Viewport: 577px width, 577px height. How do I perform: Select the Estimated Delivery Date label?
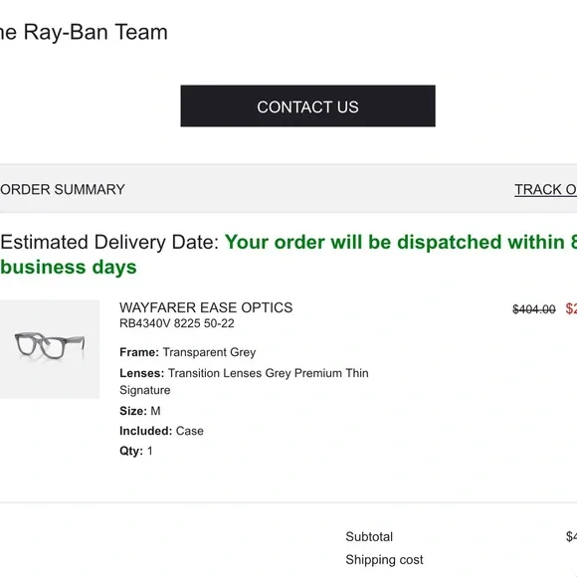point(109,242)
